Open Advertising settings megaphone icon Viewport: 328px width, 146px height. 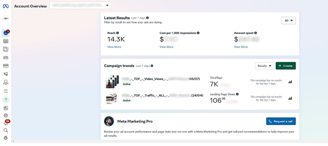click(6, 74)
